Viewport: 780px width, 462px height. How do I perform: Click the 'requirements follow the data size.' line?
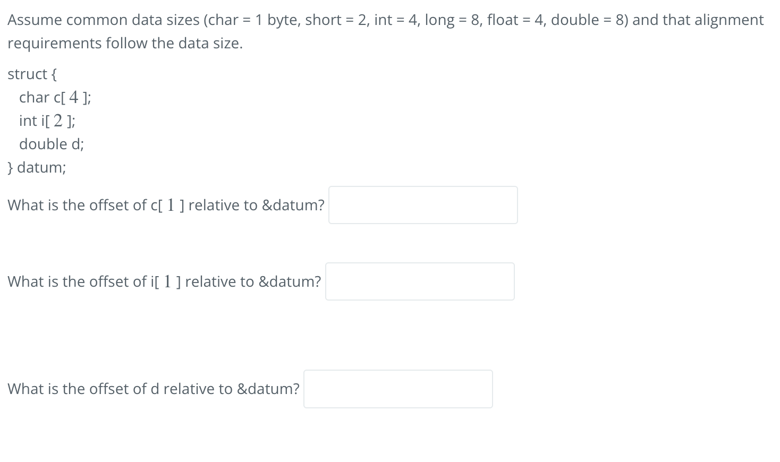(x=125, y=43)
